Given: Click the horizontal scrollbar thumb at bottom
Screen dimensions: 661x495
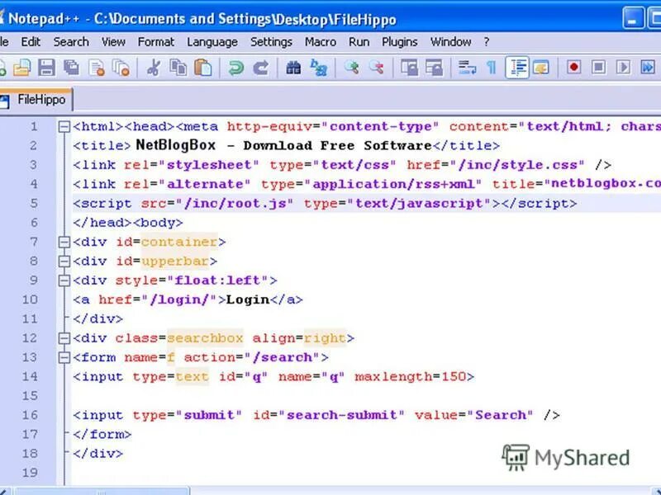Looking at the screenshot, I should [101, 491].
